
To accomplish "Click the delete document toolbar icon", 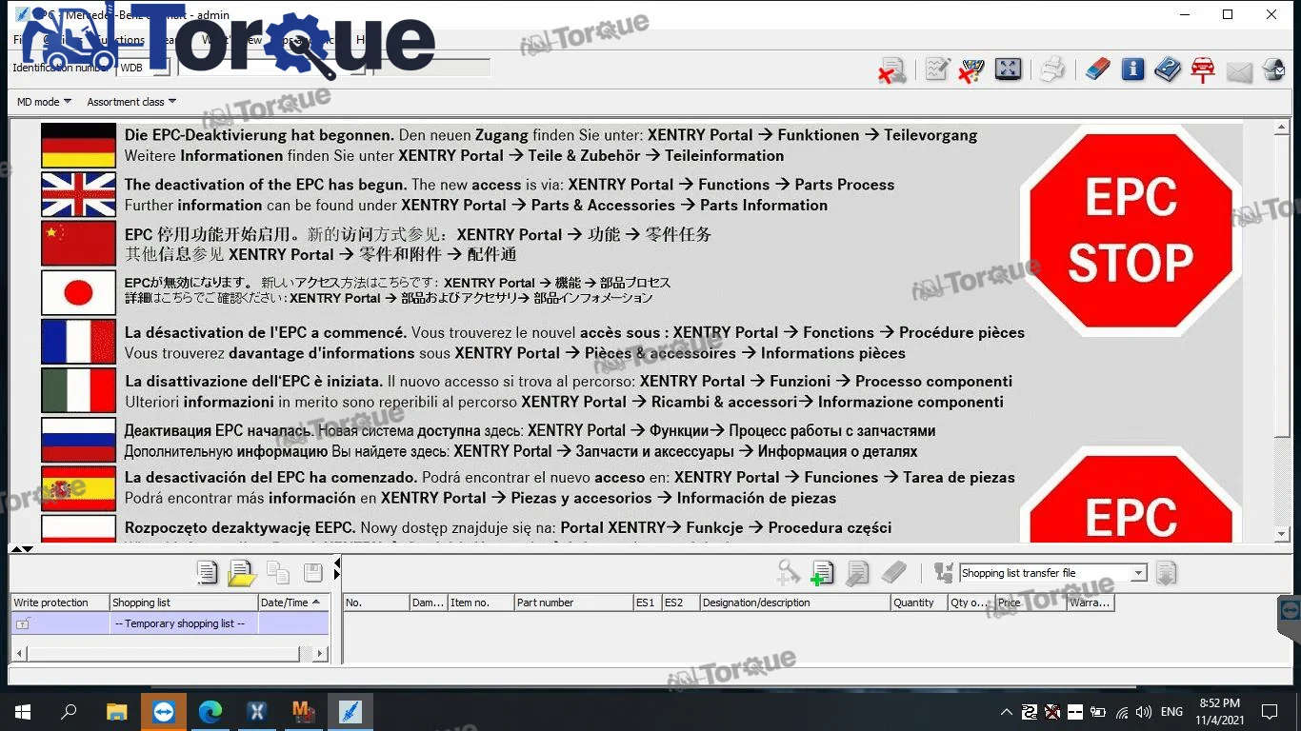I will point(892,70).
